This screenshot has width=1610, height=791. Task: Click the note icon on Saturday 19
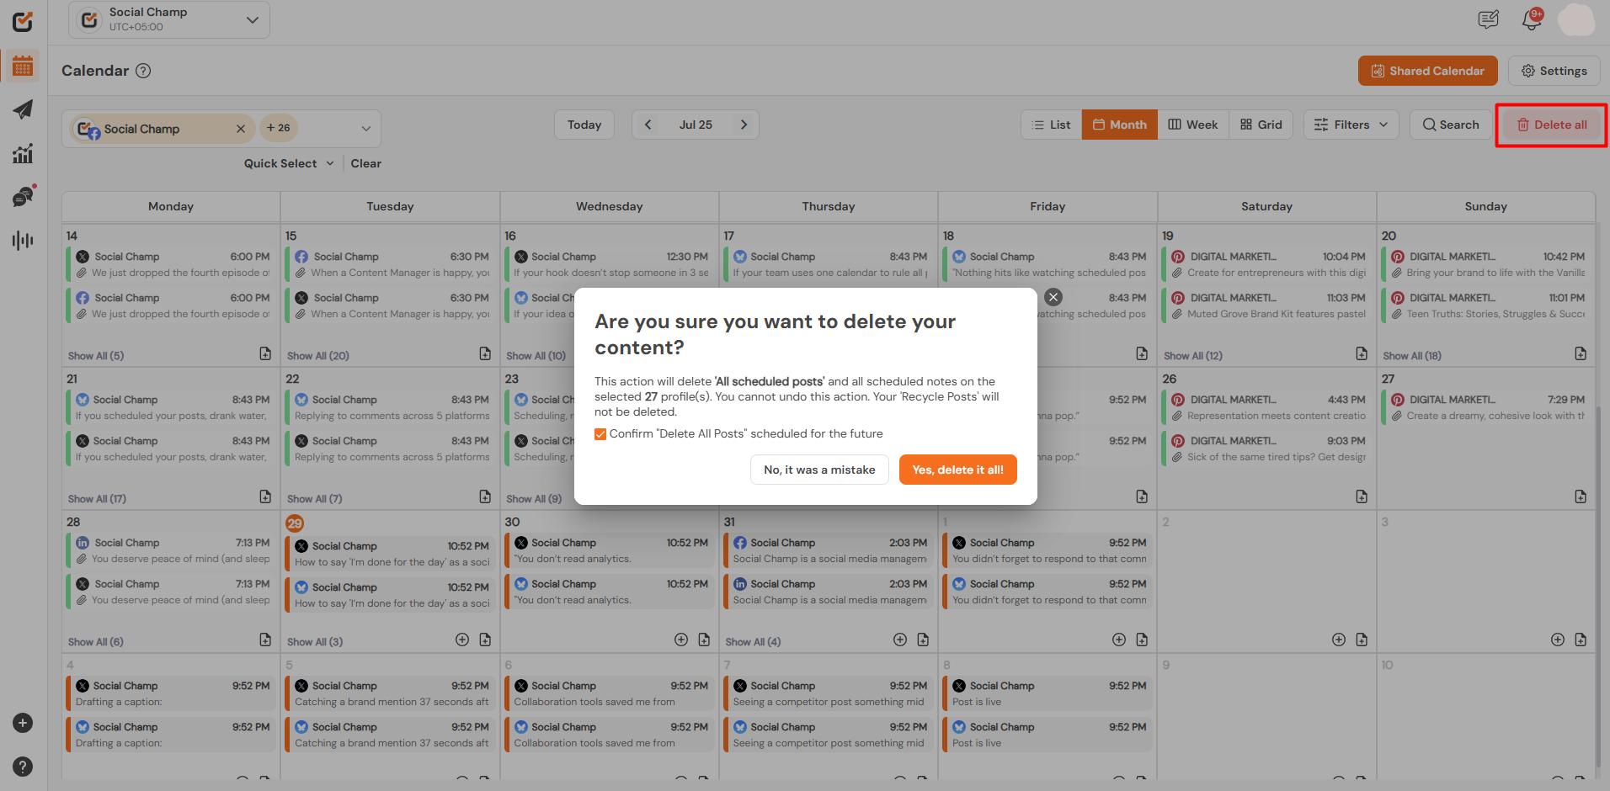(1362, 353)
